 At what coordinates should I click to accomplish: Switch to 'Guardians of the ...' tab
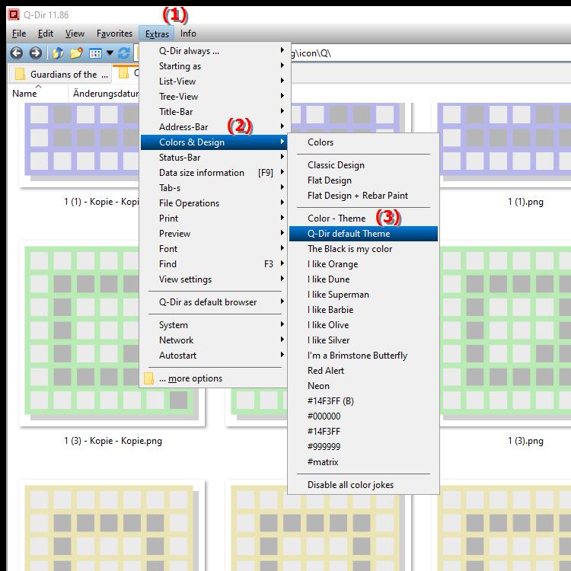(62, 75)
